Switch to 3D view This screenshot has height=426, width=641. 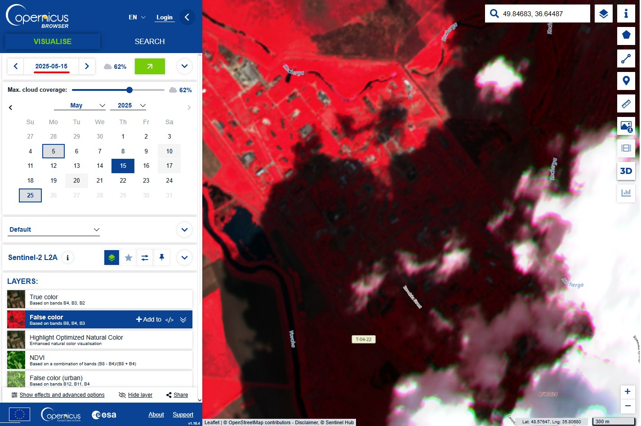pos(626,171)
